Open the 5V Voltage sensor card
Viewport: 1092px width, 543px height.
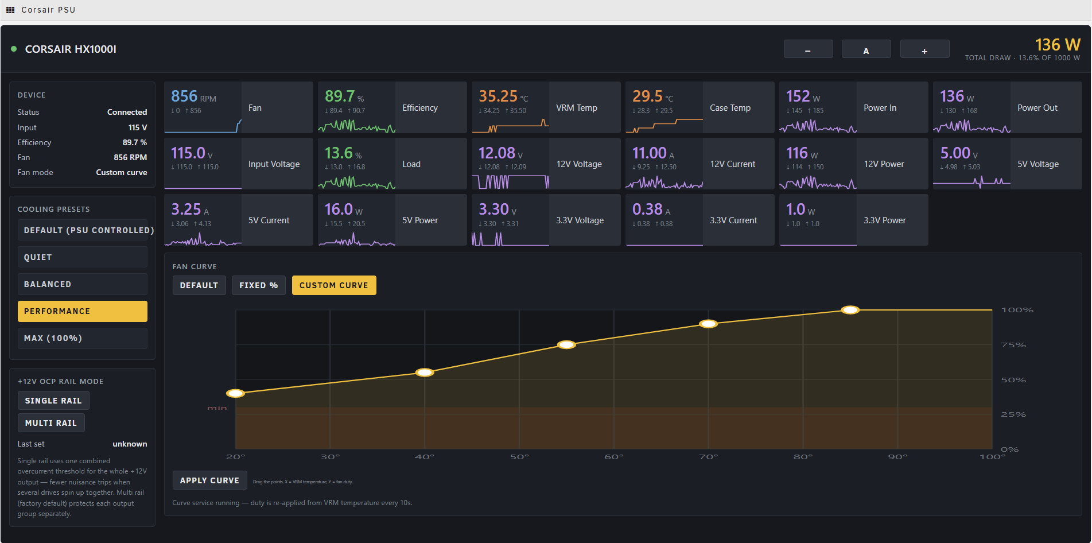click(x=1008, y=164)
